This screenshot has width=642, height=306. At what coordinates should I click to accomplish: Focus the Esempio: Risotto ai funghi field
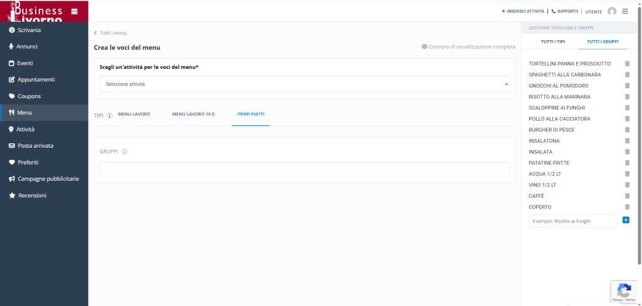click(x=572, y=221)
